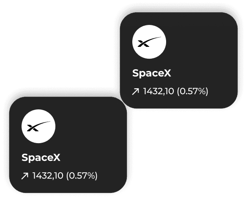Click empty dark area right of lower-left card logo

click(90, 126)
